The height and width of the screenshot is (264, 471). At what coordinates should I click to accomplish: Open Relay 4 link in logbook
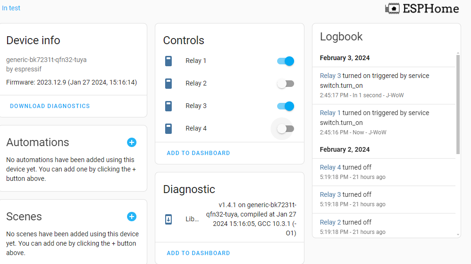tap(330, 167)
